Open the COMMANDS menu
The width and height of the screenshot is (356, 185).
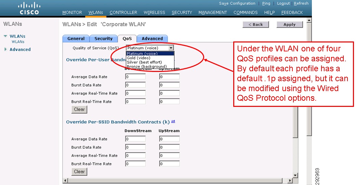(246, 13)
